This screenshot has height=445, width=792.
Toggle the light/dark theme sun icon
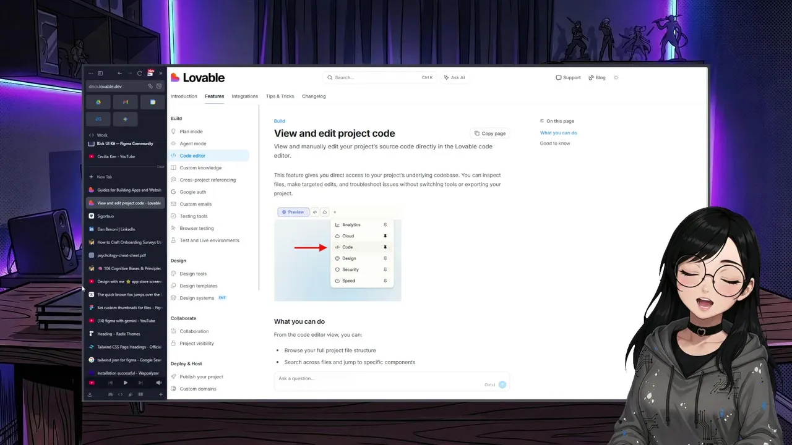616,77
